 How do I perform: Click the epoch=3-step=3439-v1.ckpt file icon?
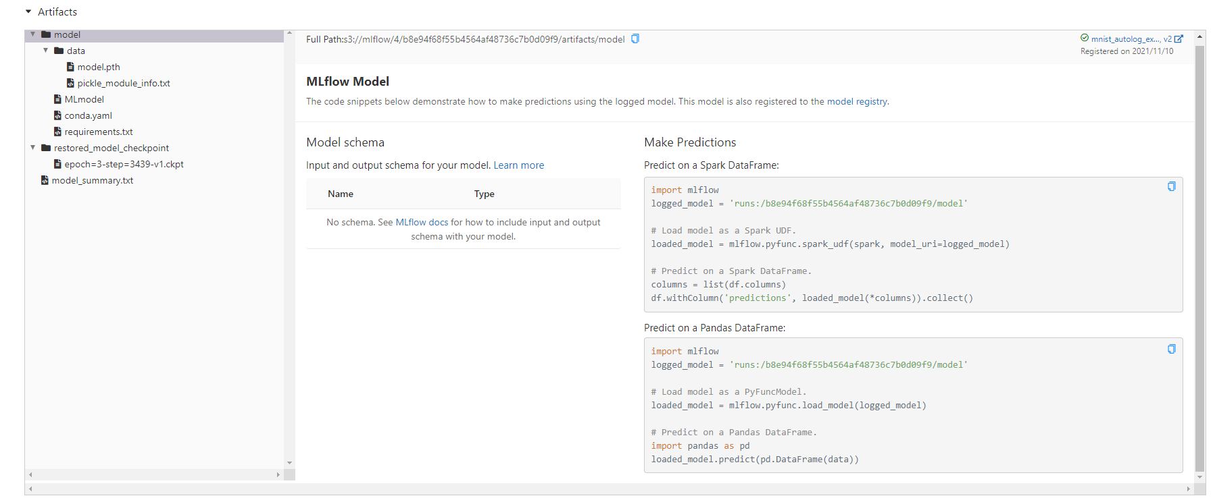tap(57, 164)
